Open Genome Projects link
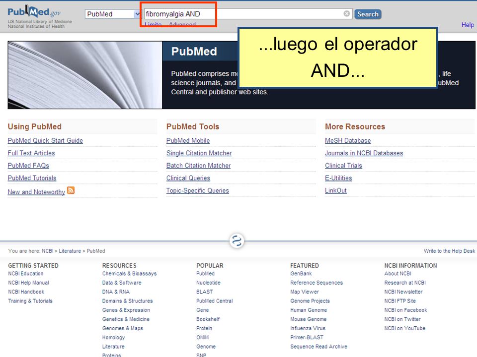477x357 pixels. pyautogui.click(x=310, y=301)
